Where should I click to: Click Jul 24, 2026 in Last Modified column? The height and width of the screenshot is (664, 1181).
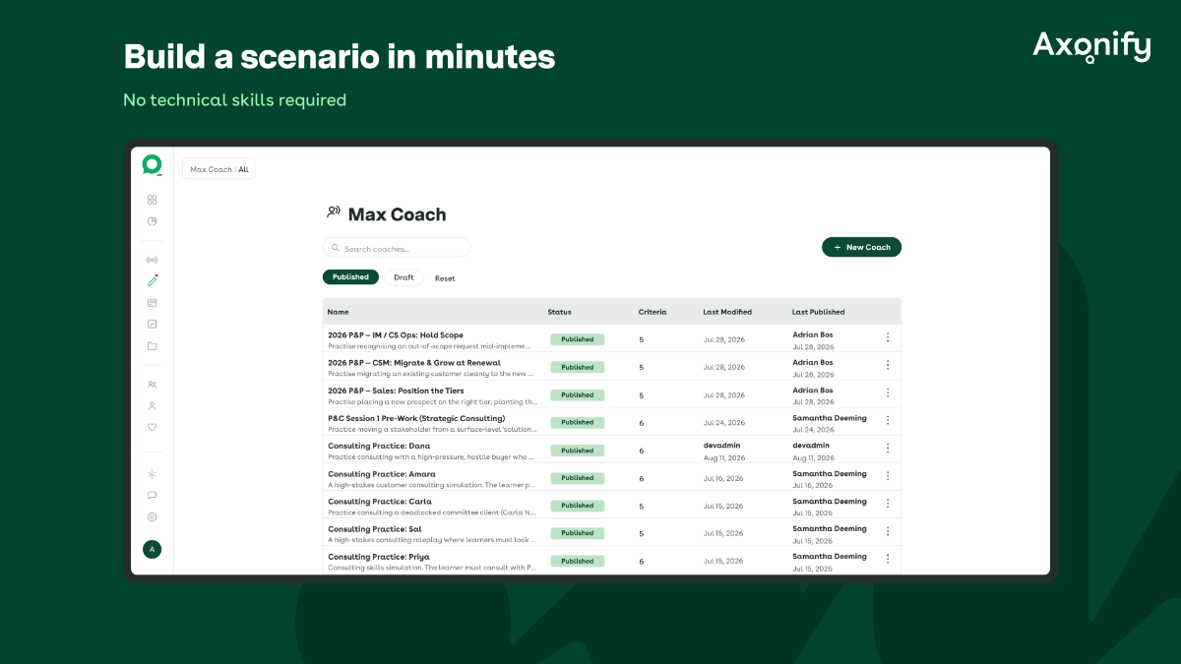(723, 422)
